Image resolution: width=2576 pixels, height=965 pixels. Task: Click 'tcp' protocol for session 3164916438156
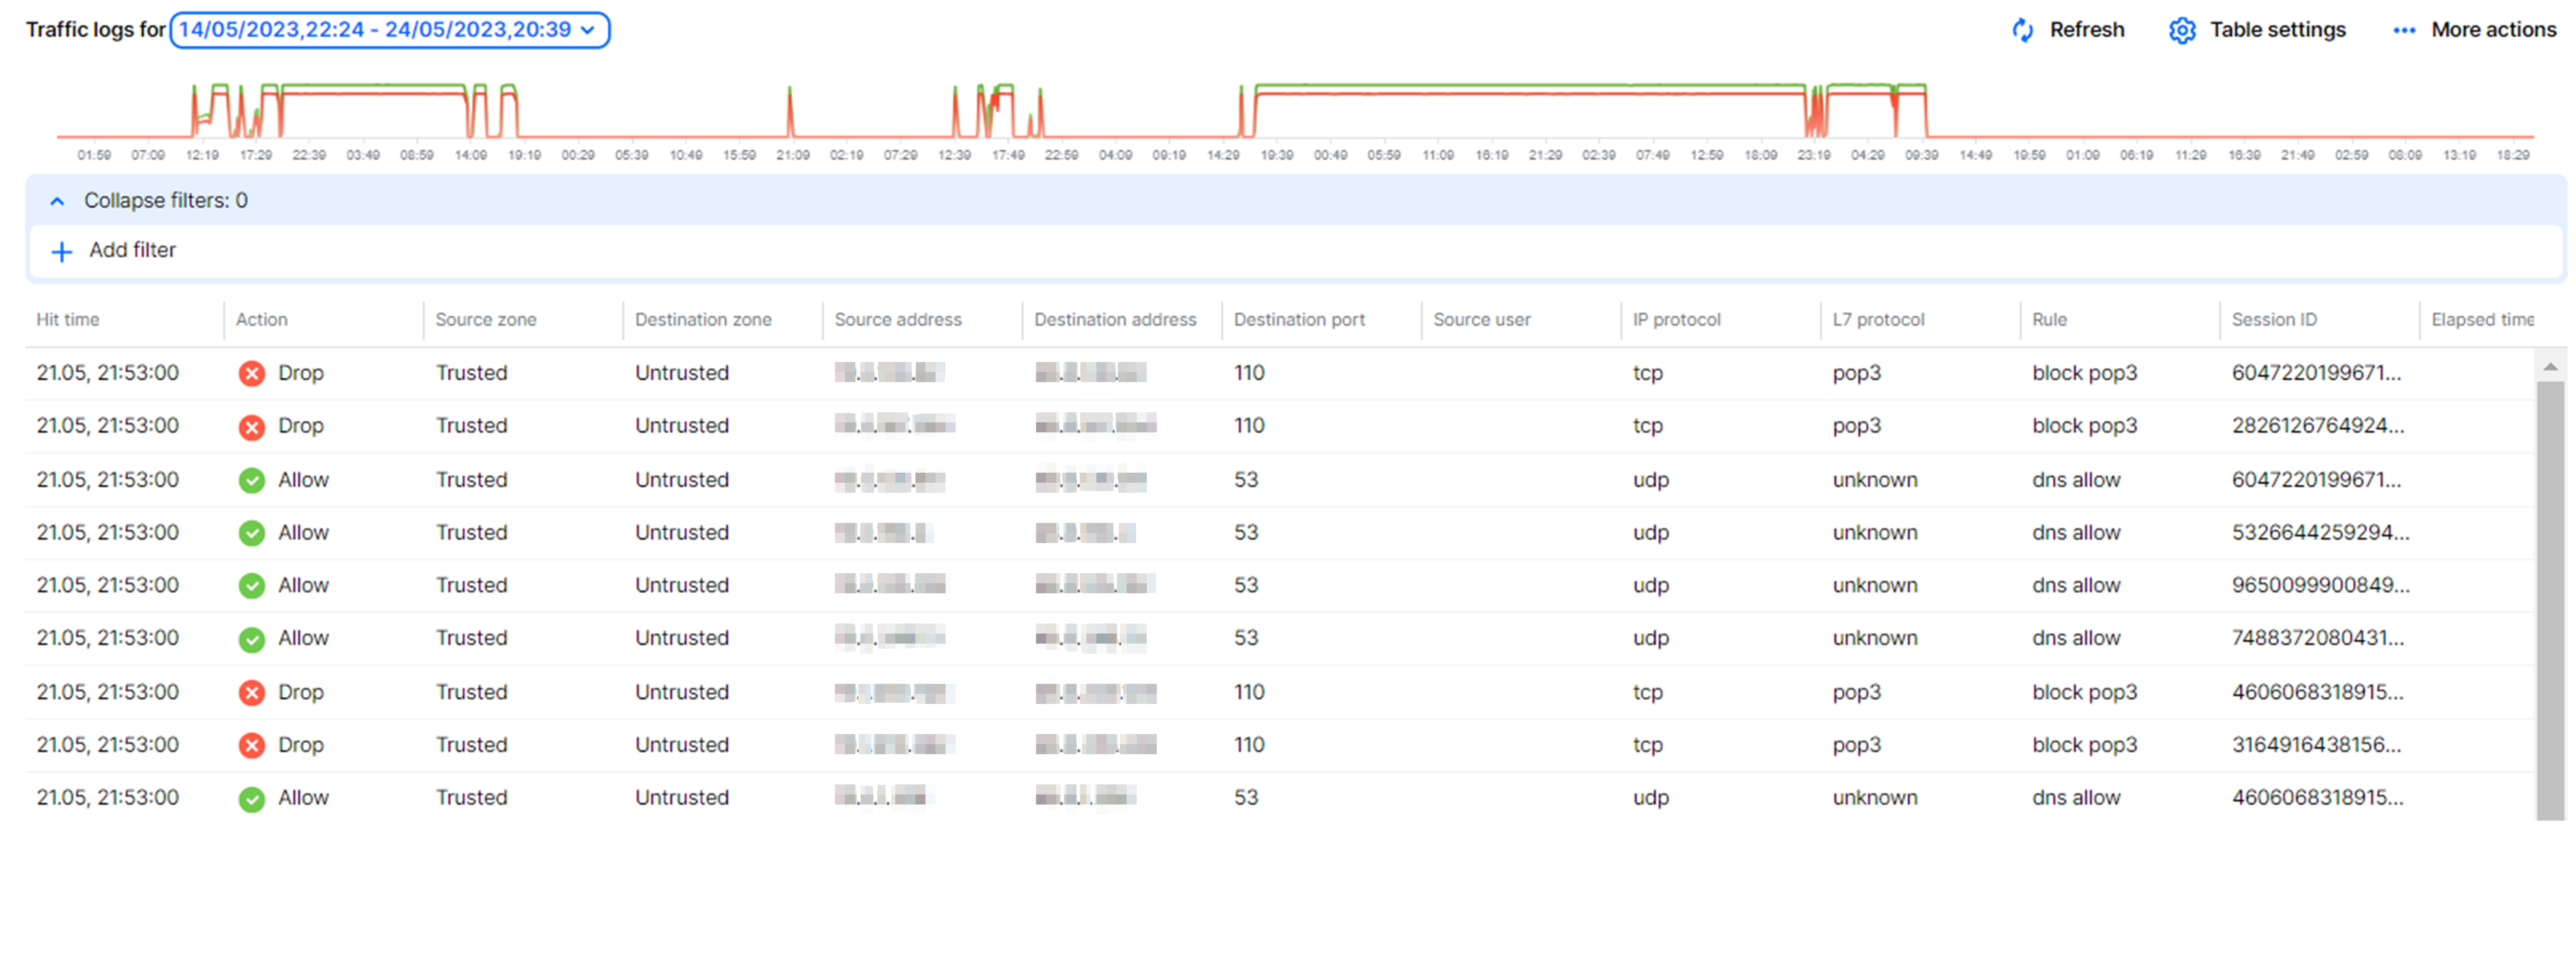pos(1648,746)
